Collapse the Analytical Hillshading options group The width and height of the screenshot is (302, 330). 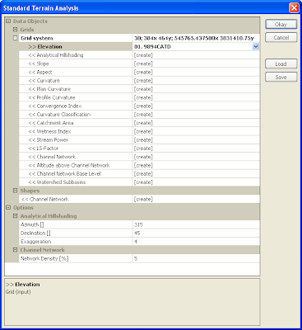[16, 216]
